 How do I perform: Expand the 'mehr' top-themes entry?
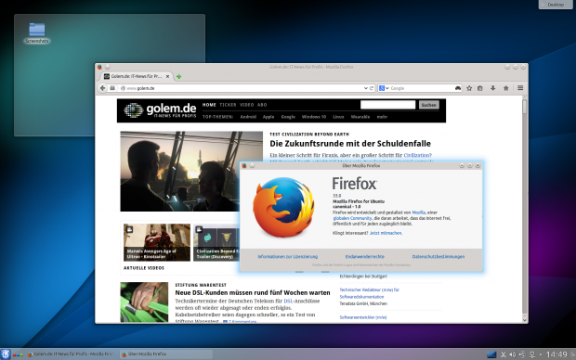pos(382,117)
